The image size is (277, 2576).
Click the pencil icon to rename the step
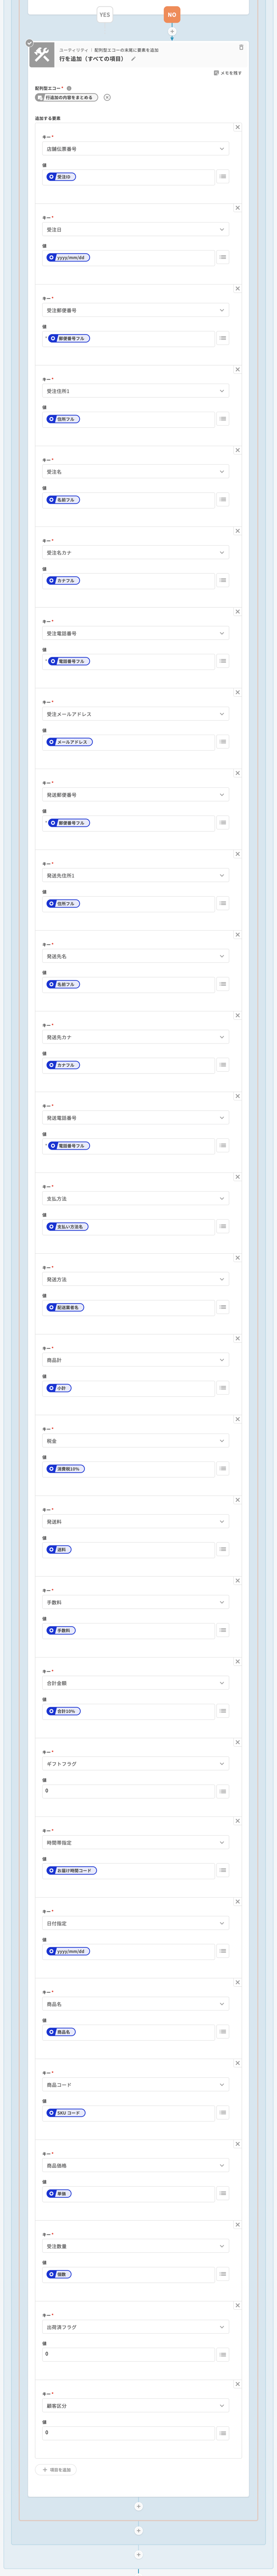click(134, 59)
